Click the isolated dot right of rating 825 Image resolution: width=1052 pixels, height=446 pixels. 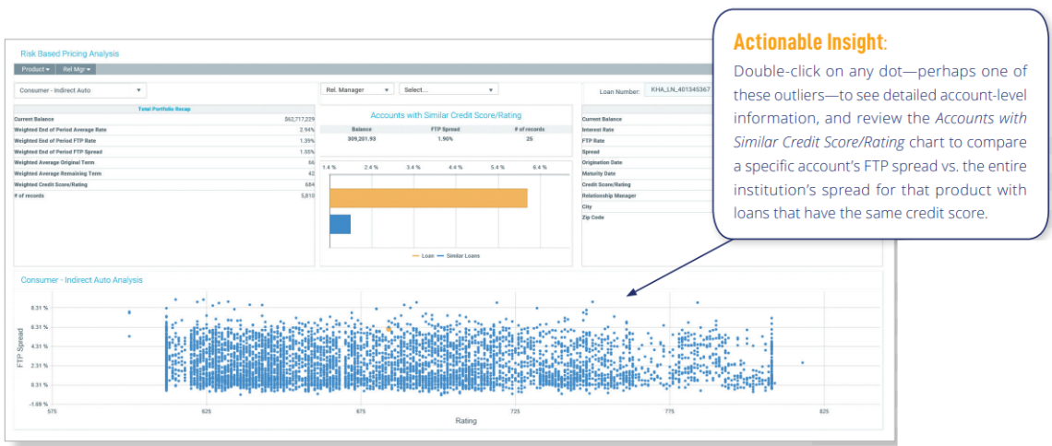point(802,363)
